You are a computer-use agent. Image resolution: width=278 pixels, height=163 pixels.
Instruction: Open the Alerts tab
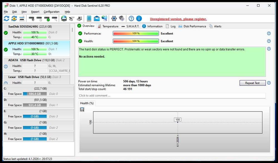tap(215, 26)
